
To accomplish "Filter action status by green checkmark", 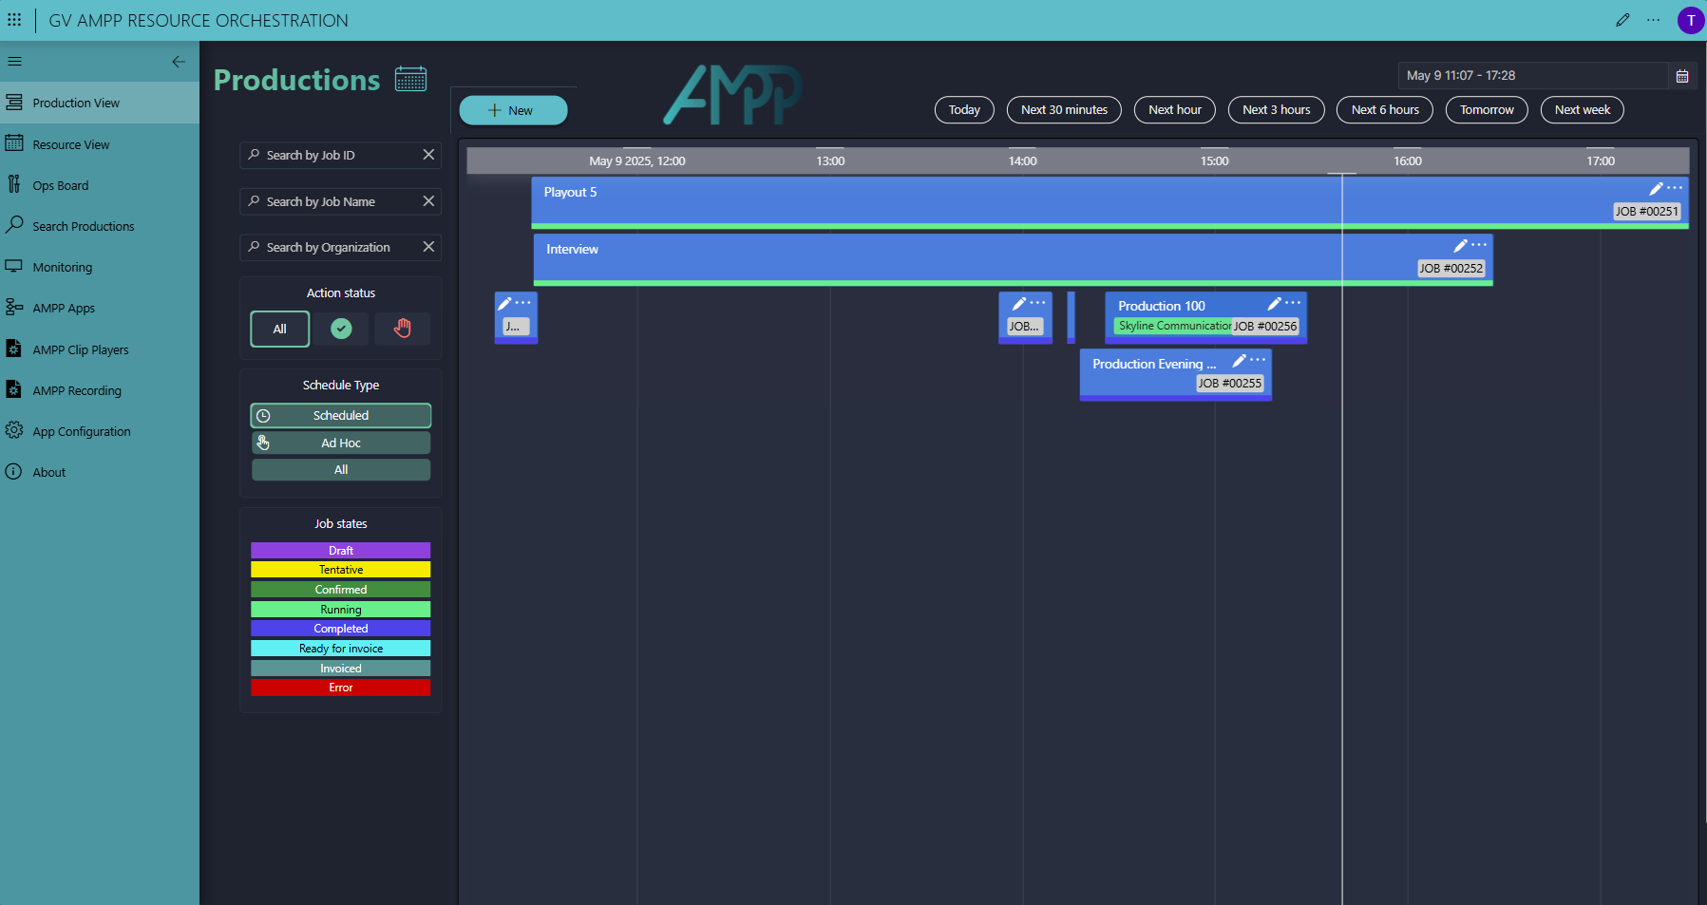I will [341, 329].
